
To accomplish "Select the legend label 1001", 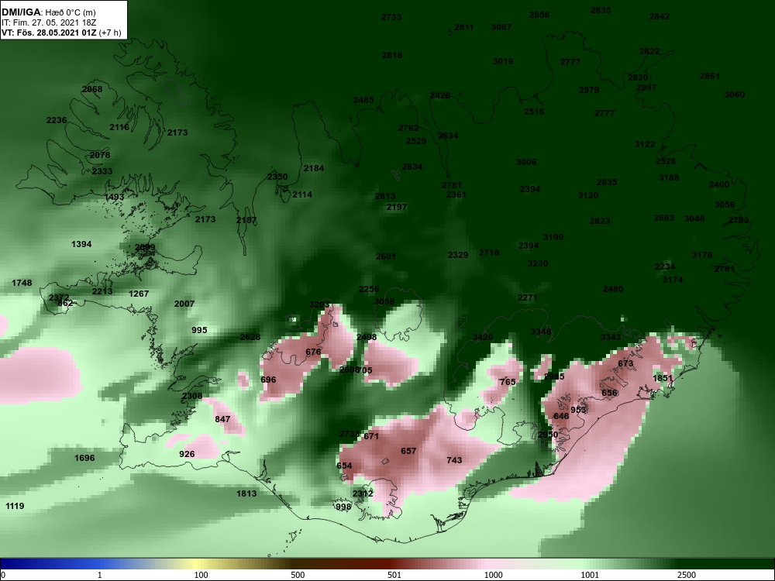I will click(x=590, y=575).
